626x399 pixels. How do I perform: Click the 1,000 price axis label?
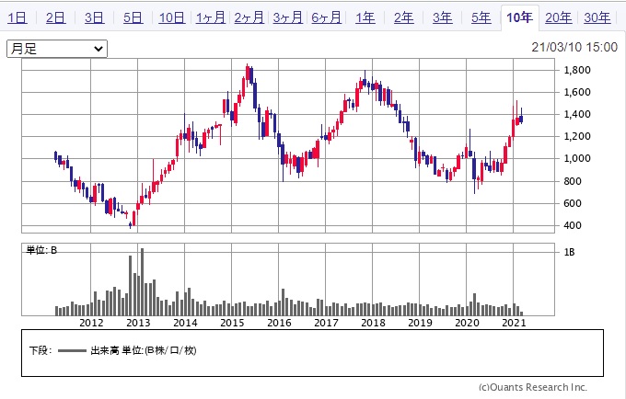coord(577,159)
